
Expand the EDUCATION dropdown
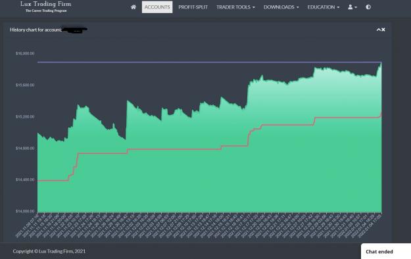[323, 7]
